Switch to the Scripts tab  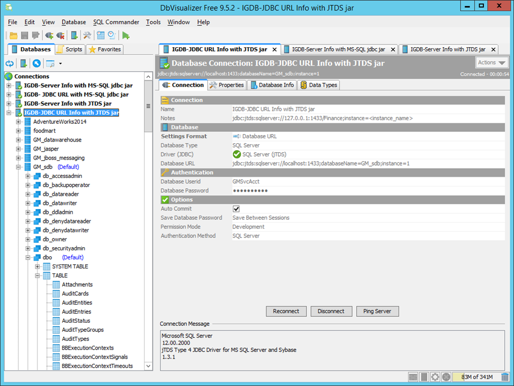click(70, 49)
